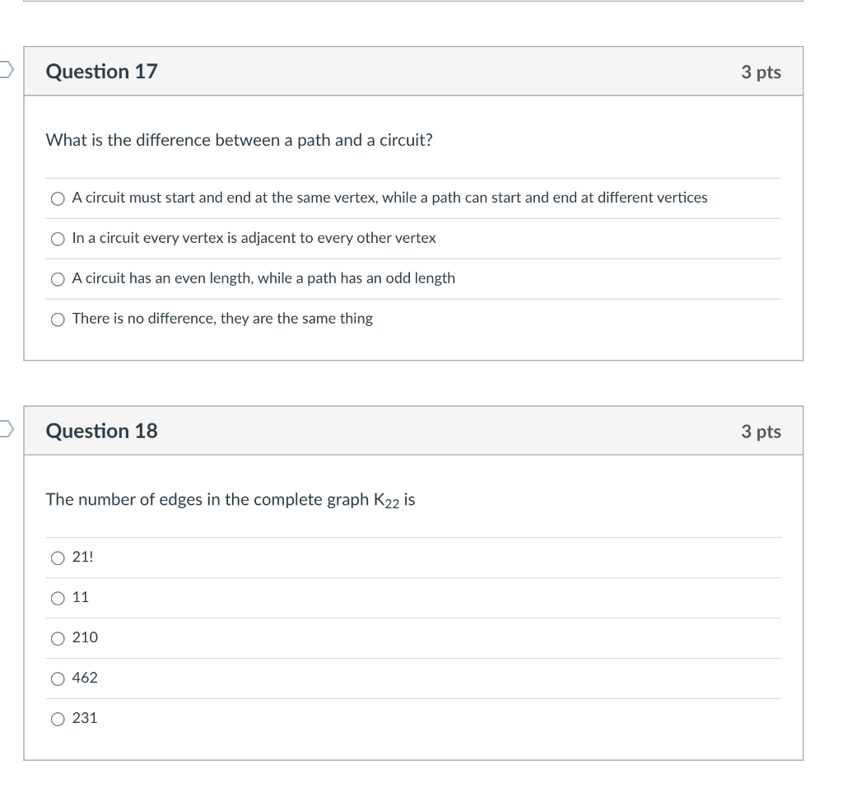Flag Question 17 using the flag icon
This screenshot has width=843, height=793.
(x=6, y=70)
